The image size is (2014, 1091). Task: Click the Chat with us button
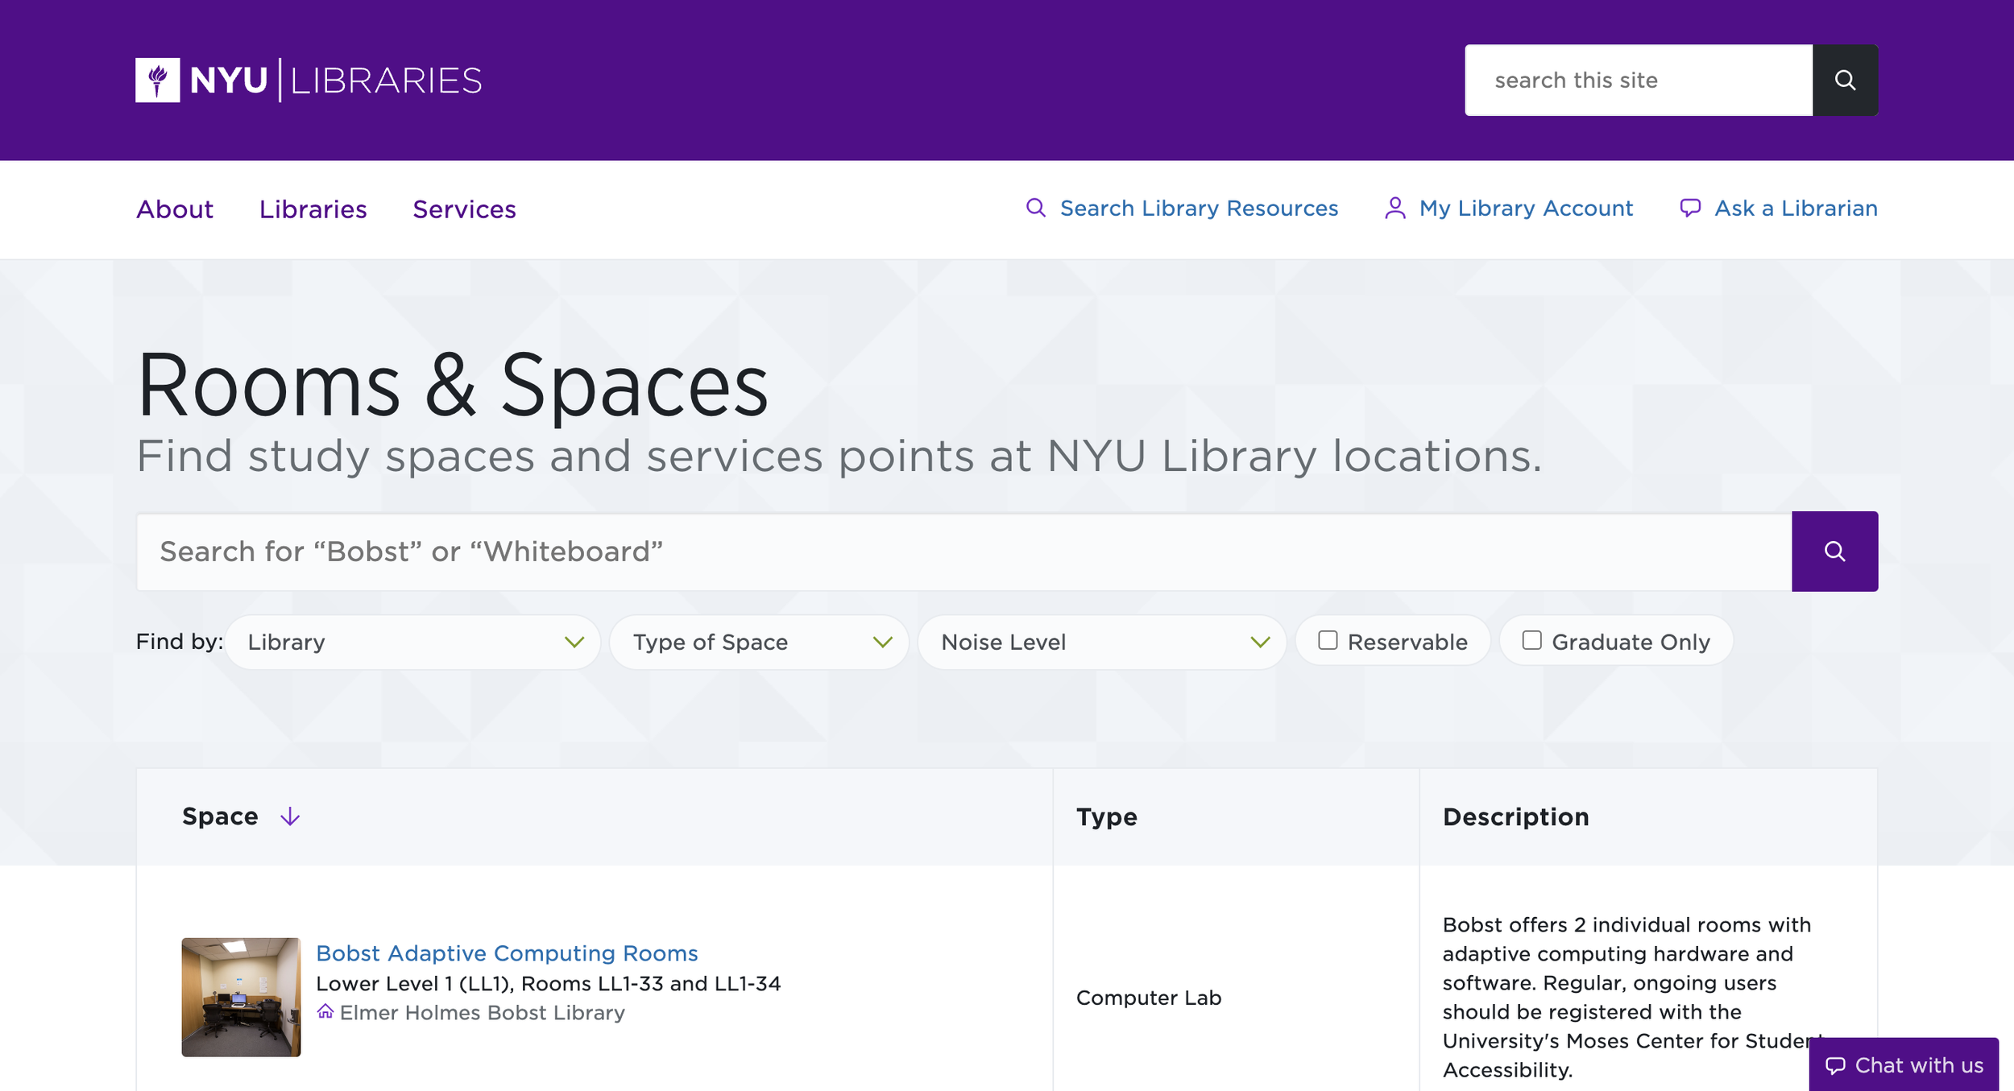1904,1064
